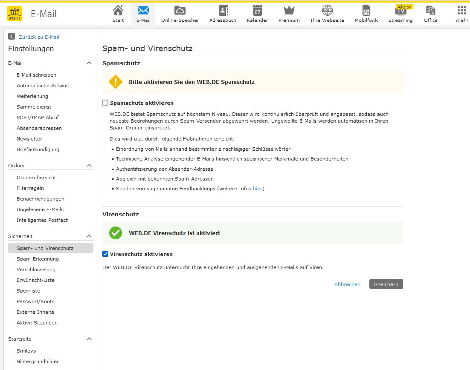Click the WEB.DE logo icon
This screenshot has height=370, width=470.
[15, 14]
